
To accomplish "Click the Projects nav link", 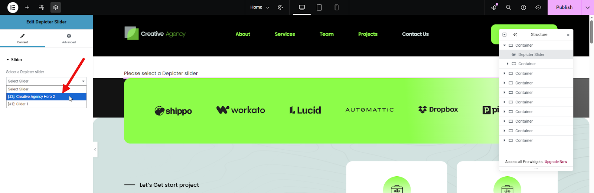I will pos(368,34).
